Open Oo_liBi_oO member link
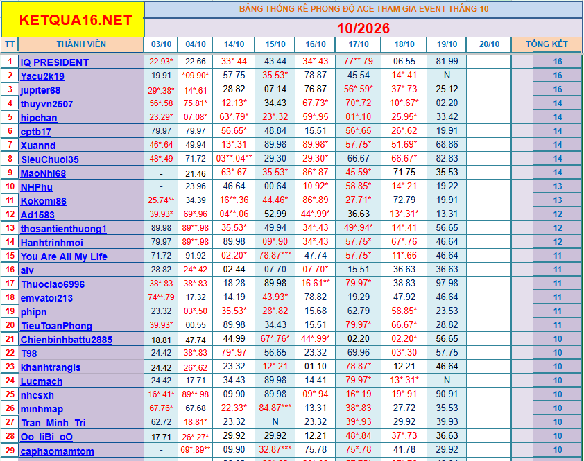The width and height of the screenshot is (584, 461). [46, 437]
